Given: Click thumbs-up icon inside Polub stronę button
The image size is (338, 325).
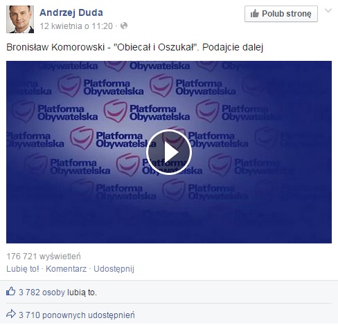Looking at the screenshot, I should pos(255,14).
